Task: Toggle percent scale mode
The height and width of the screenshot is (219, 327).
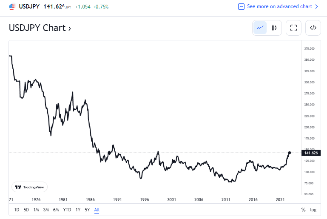Action: point(303,210)
